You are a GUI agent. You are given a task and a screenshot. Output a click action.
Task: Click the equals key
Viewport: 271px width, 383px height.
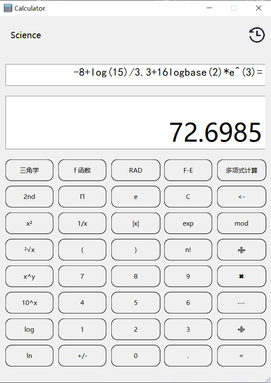[x=241, y=355]
